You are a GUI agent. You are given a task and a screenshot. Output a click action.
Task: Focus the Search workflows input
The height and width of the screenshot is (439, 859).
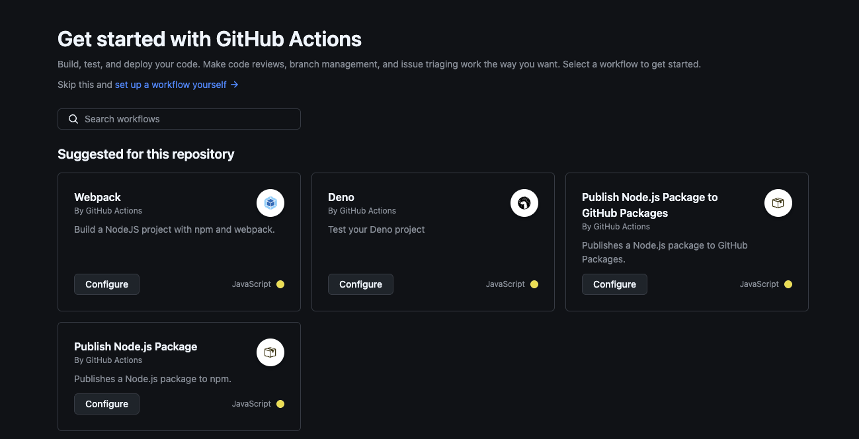click(179, 119)
